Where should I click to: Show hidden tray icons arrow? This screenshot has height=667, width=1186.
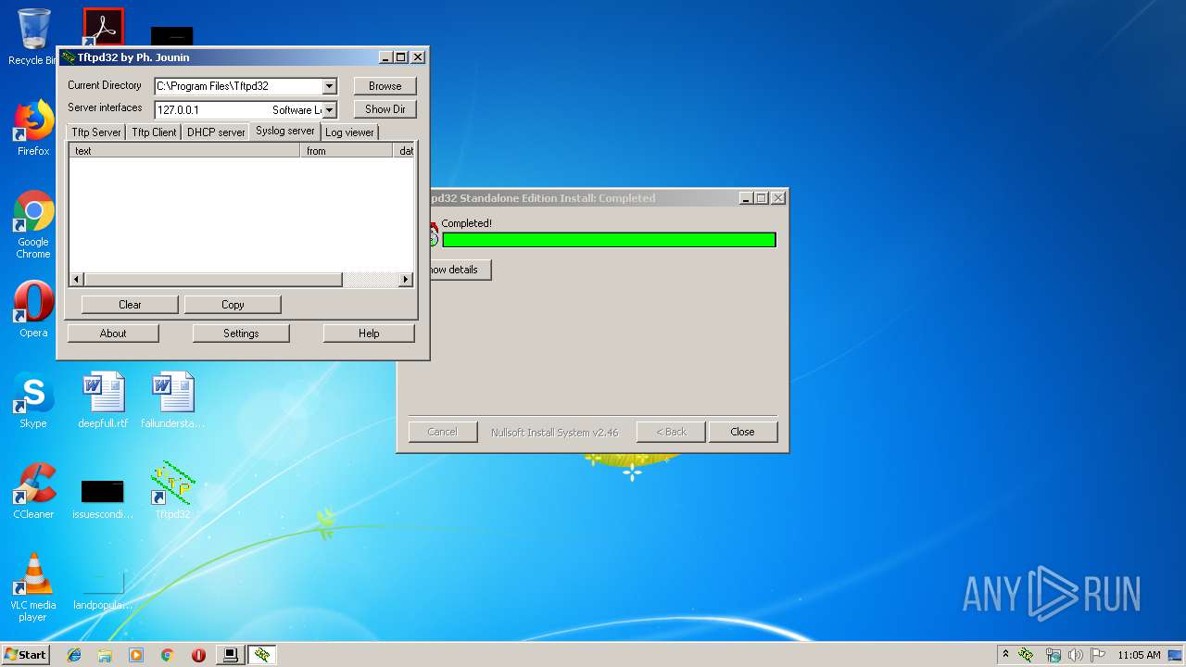pos(1005,655)
